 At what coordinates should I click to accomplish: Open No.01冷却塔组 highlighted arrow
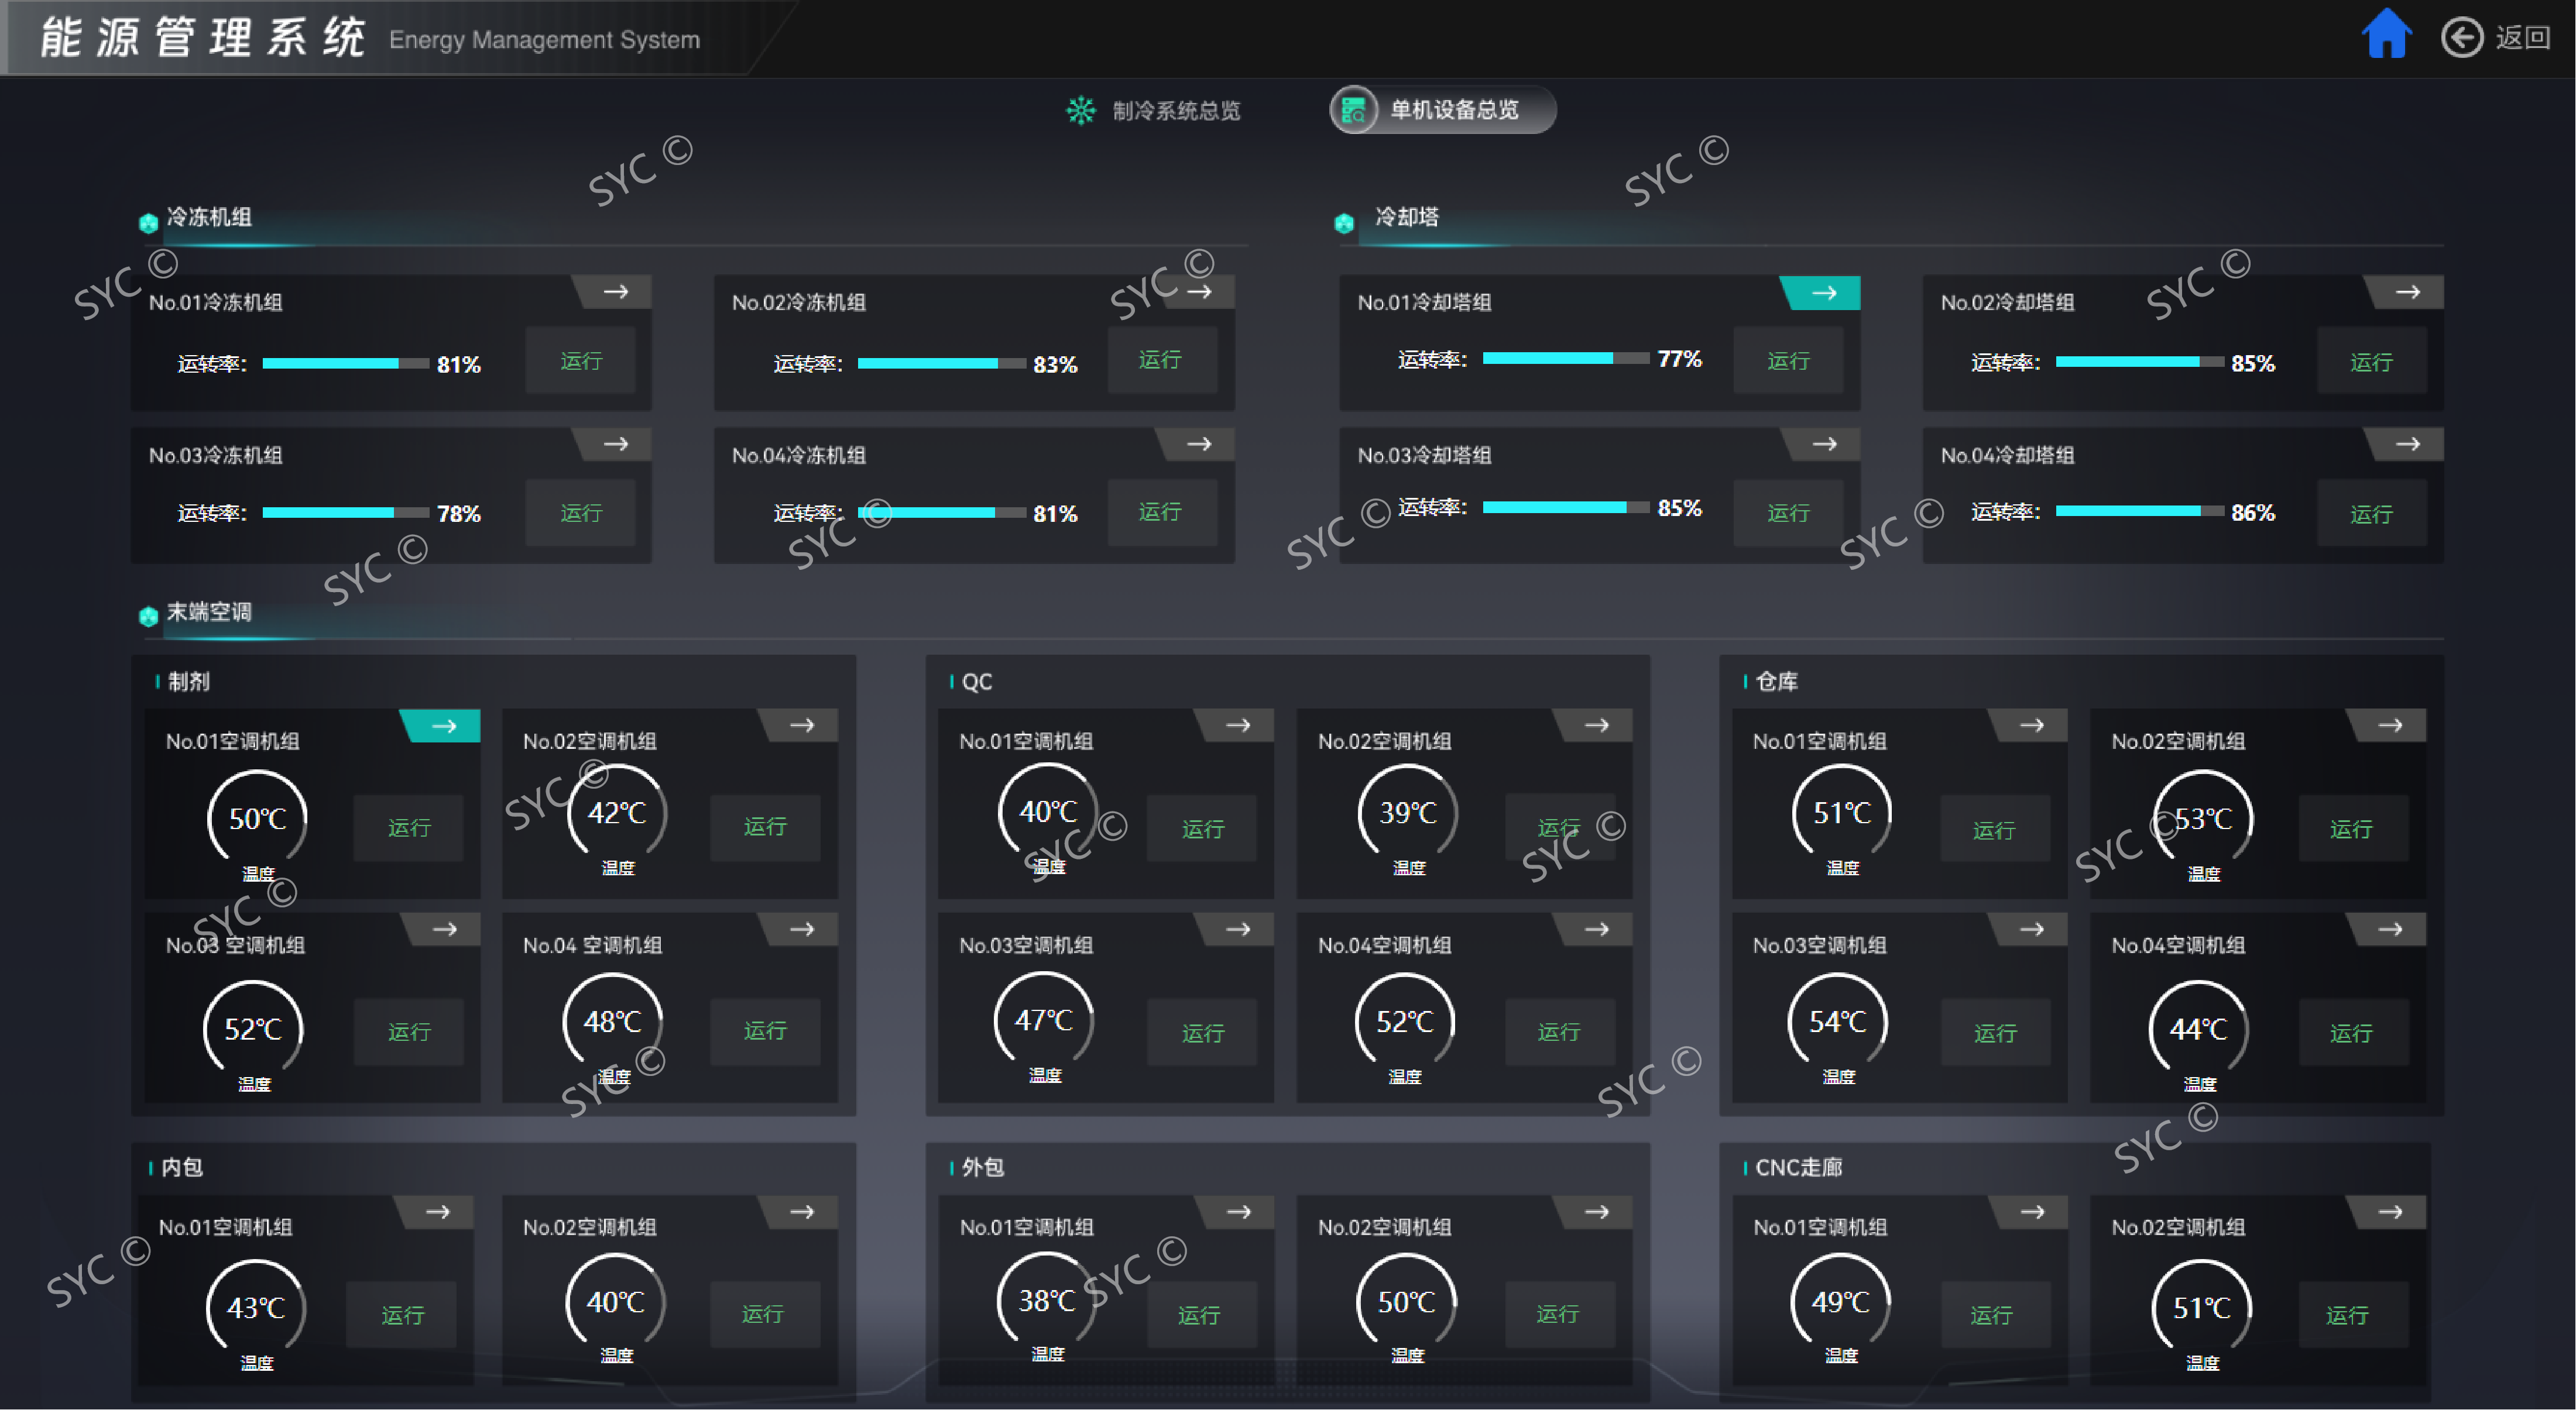pyautogui.click(x=1824, y=293)
